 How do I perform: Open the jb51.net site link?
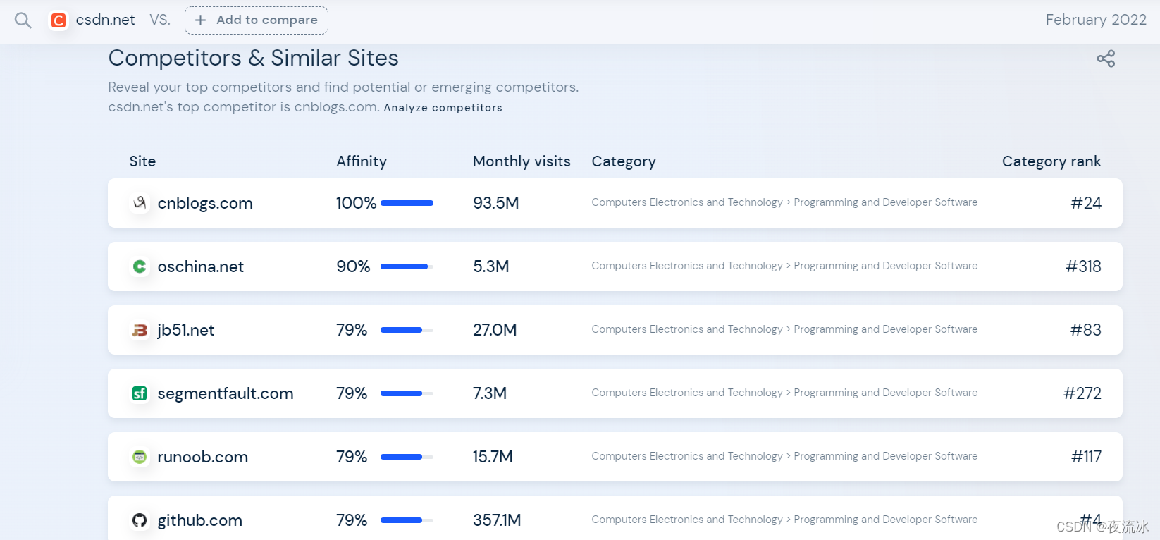pos(186,330)
